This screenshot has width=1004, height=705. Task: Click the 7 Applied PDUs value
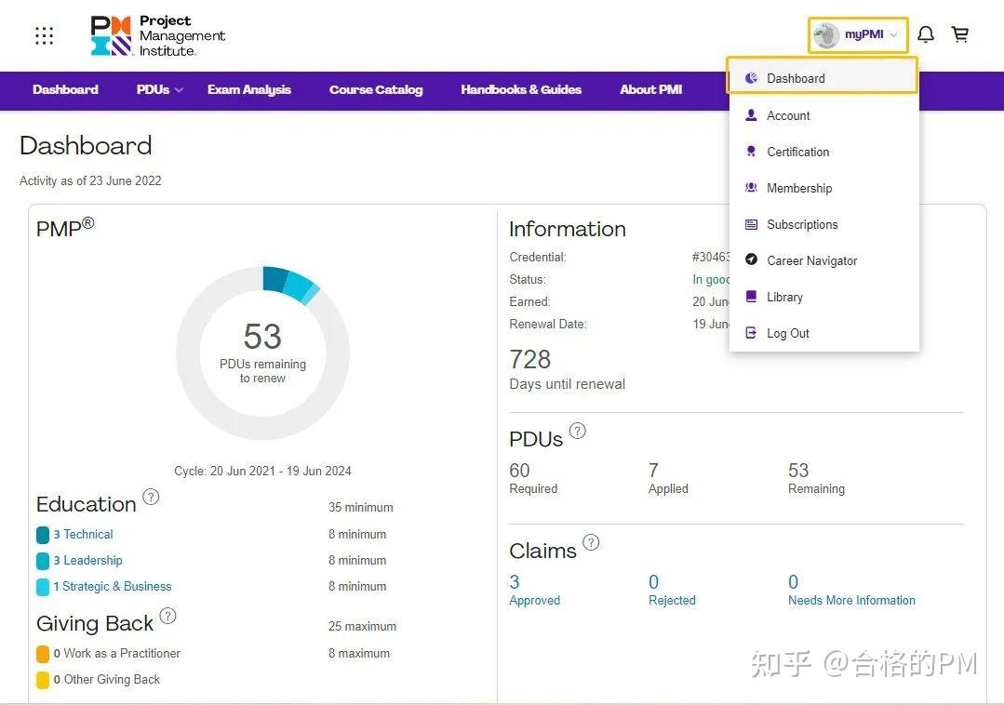click(653, 471)
